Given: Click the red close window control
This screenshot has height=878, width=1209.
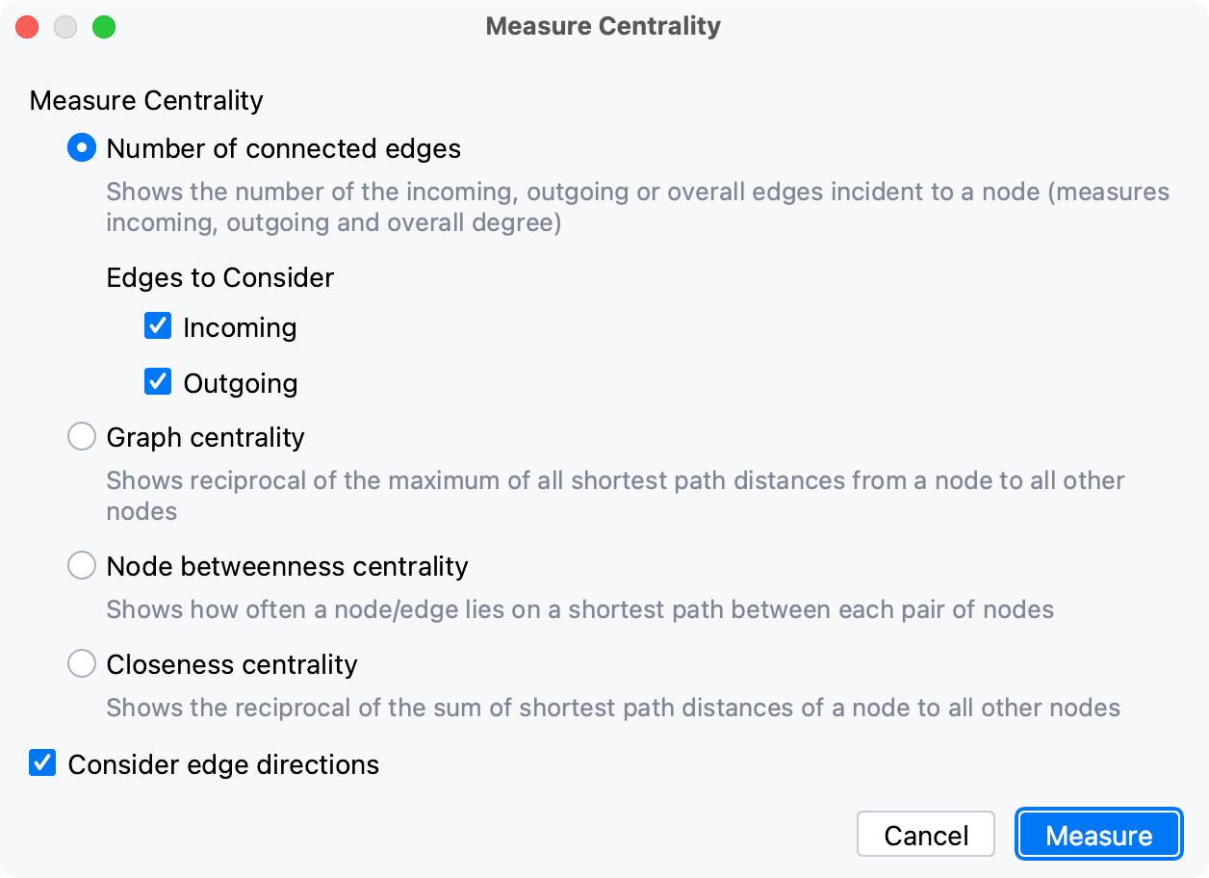Looking at the screenshot, I should [27, 27].
